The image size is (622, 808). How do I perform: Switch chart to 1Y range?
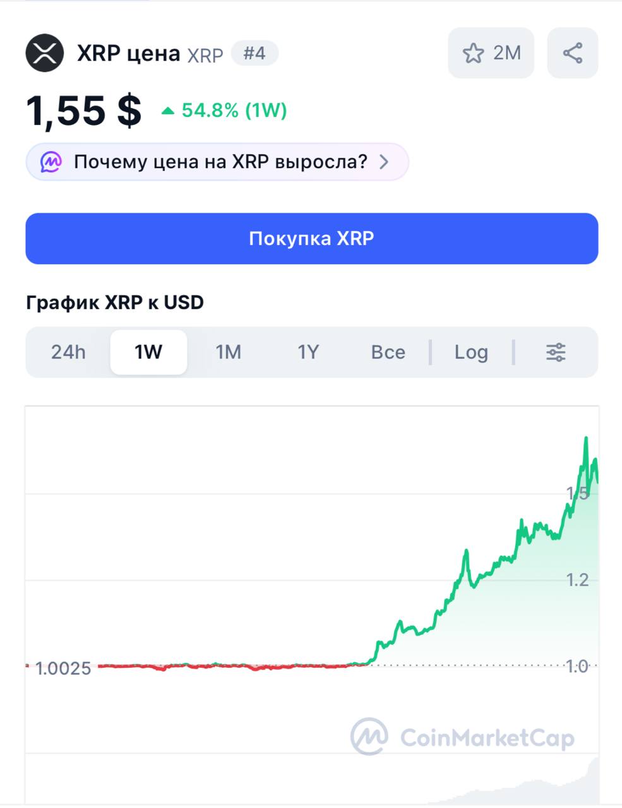[308, 352]
